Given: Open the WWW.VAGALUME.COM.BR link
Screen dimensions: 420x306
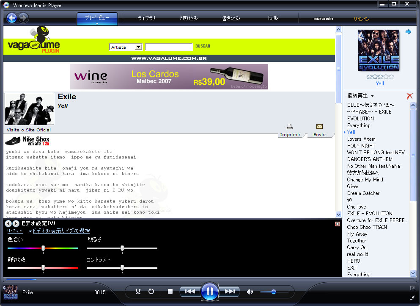Looking at the screenshot, I should (169, 58).
